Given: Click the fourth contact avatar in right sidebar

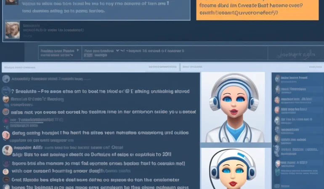Looking at the screenshot, I should (276, 110).
